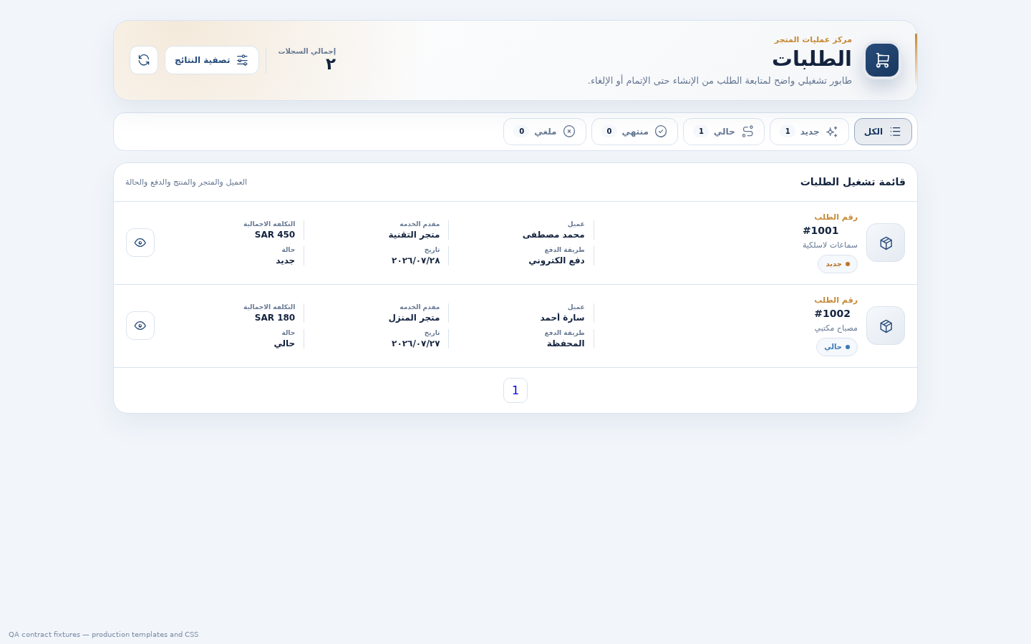Click the count badge in ملغي tab
Screen dimensions: 1031x644
pyautogui.click(x=521, y=132)
